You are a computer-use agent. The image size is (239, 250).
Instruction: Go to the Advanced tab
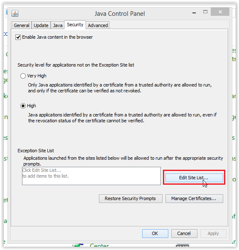98,25
